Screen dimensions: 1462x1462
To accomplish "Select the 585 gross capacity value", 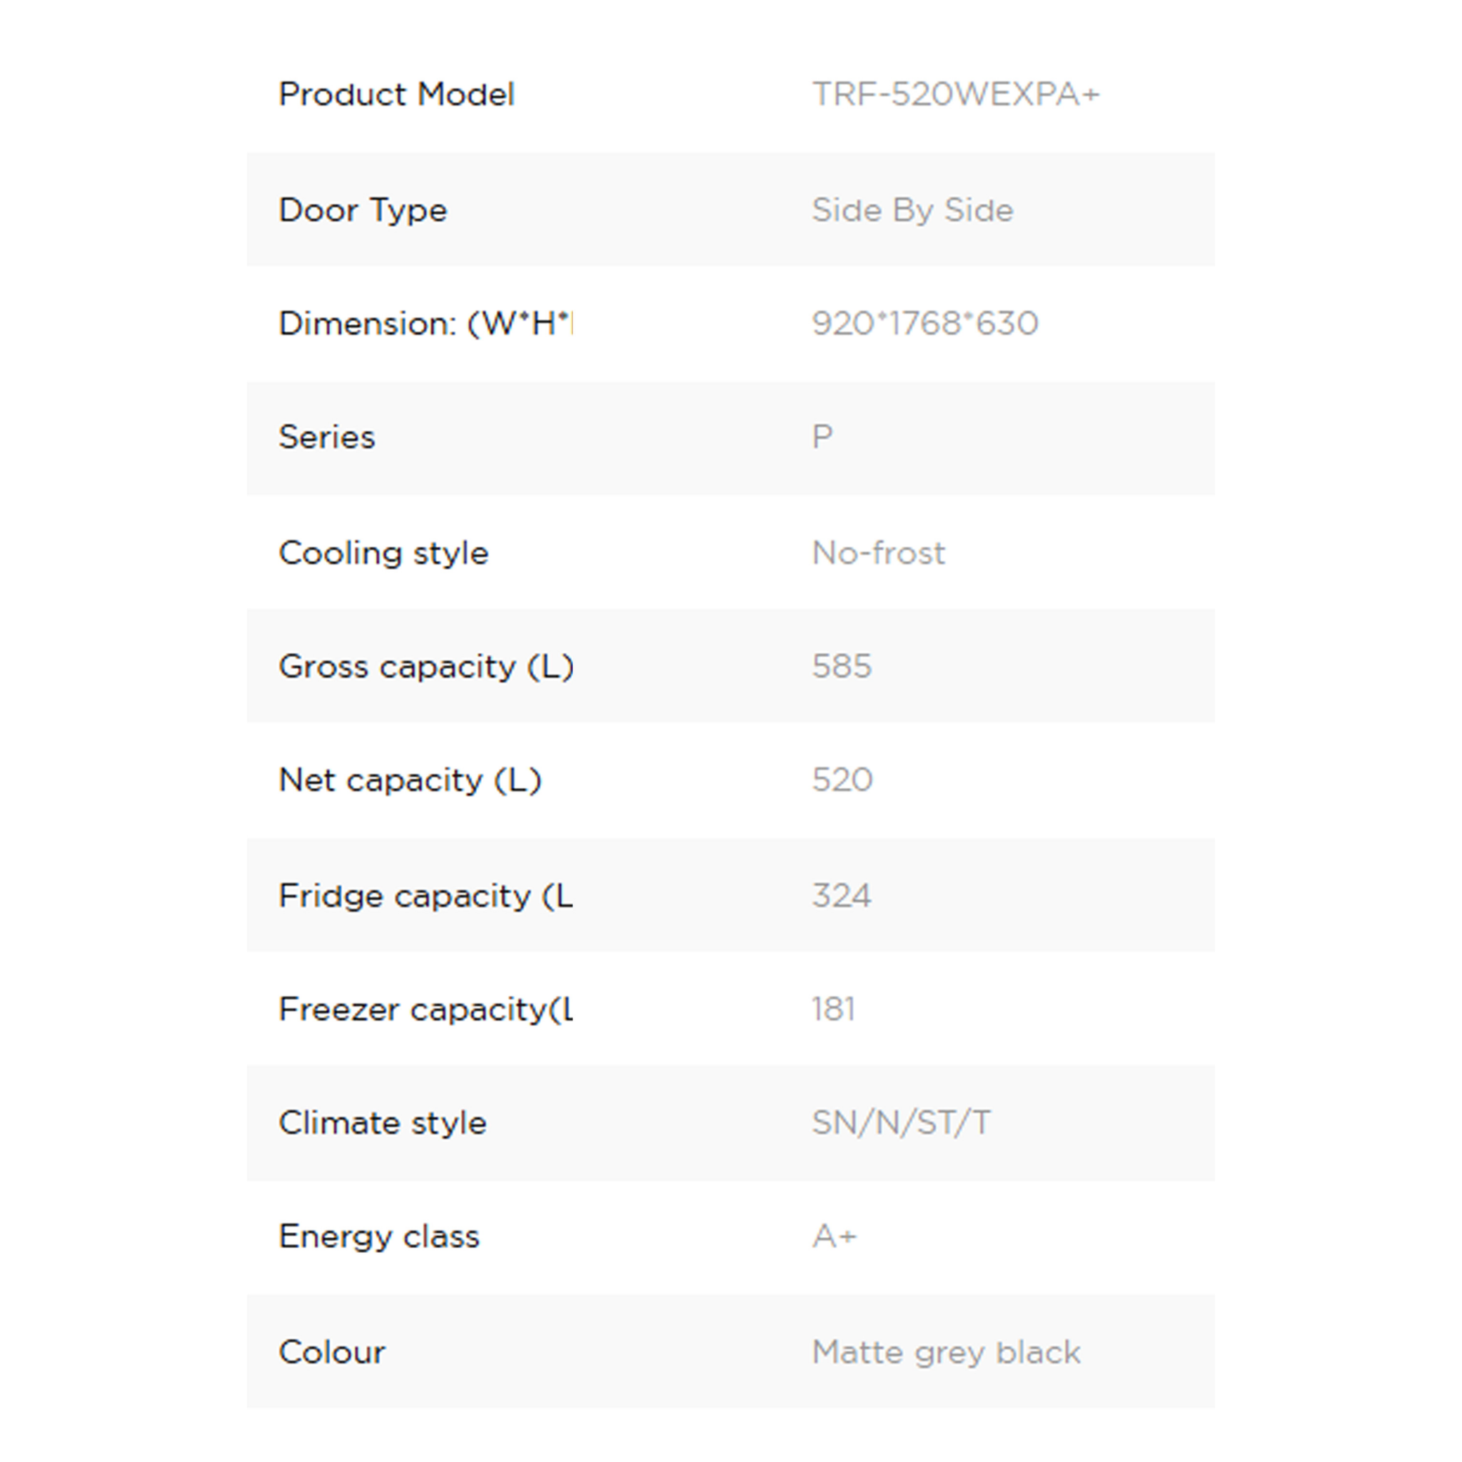I will click(842, 667).
